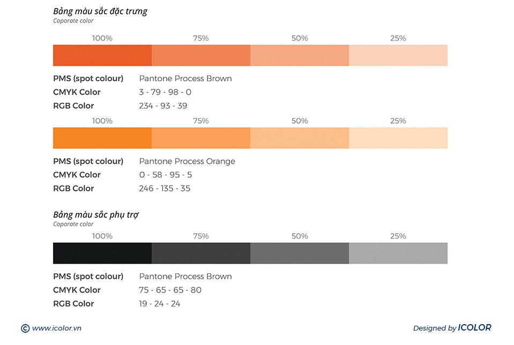Pick the 75% dark gray swatch
Viewport: 514px width, 345px height.
pyautogui.click(x=201, y=253)
